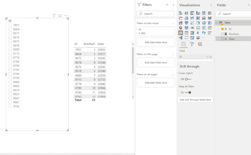This screenshot has width=251, height=155.
Task: Select the key influencers visual
Action: [x=210, y=33]
